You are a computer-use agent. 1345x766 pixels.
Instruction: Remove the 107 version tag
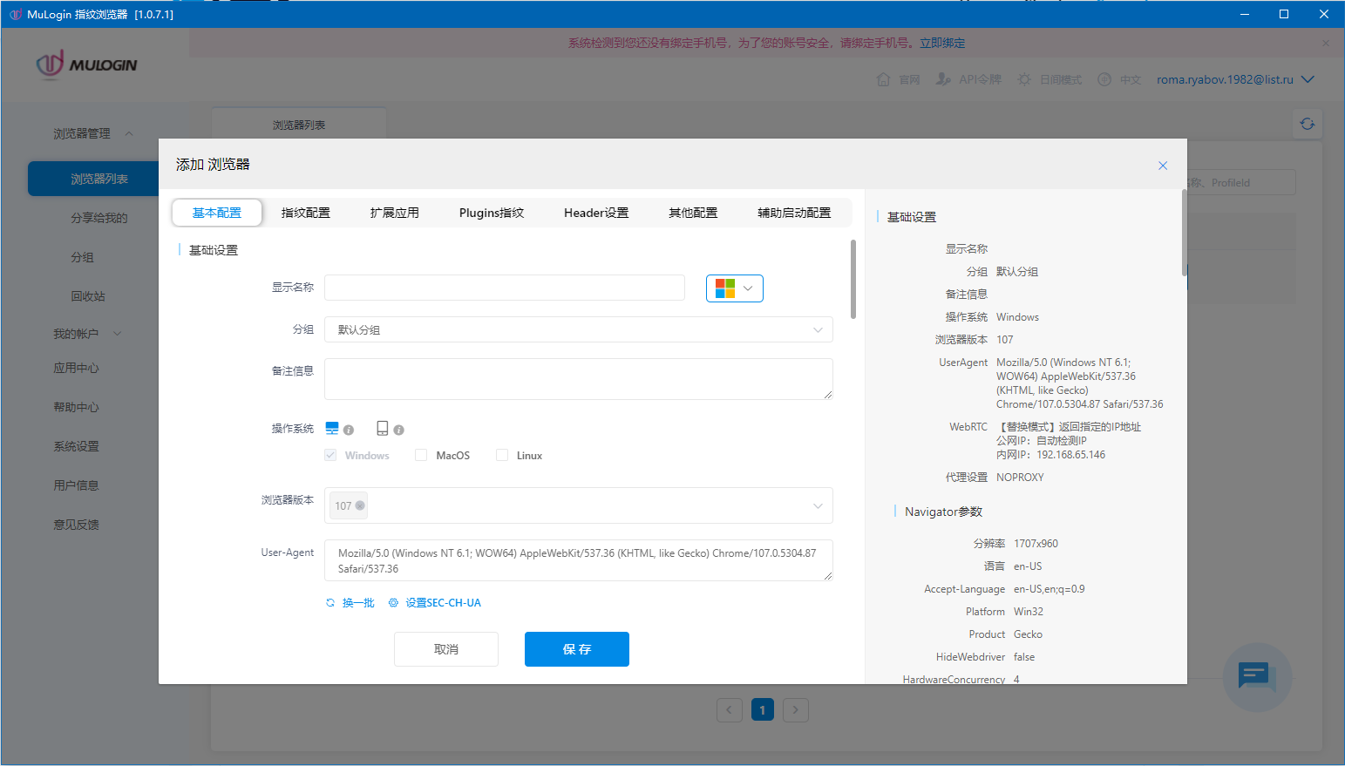pyautogui.click(x=360, y=505)
